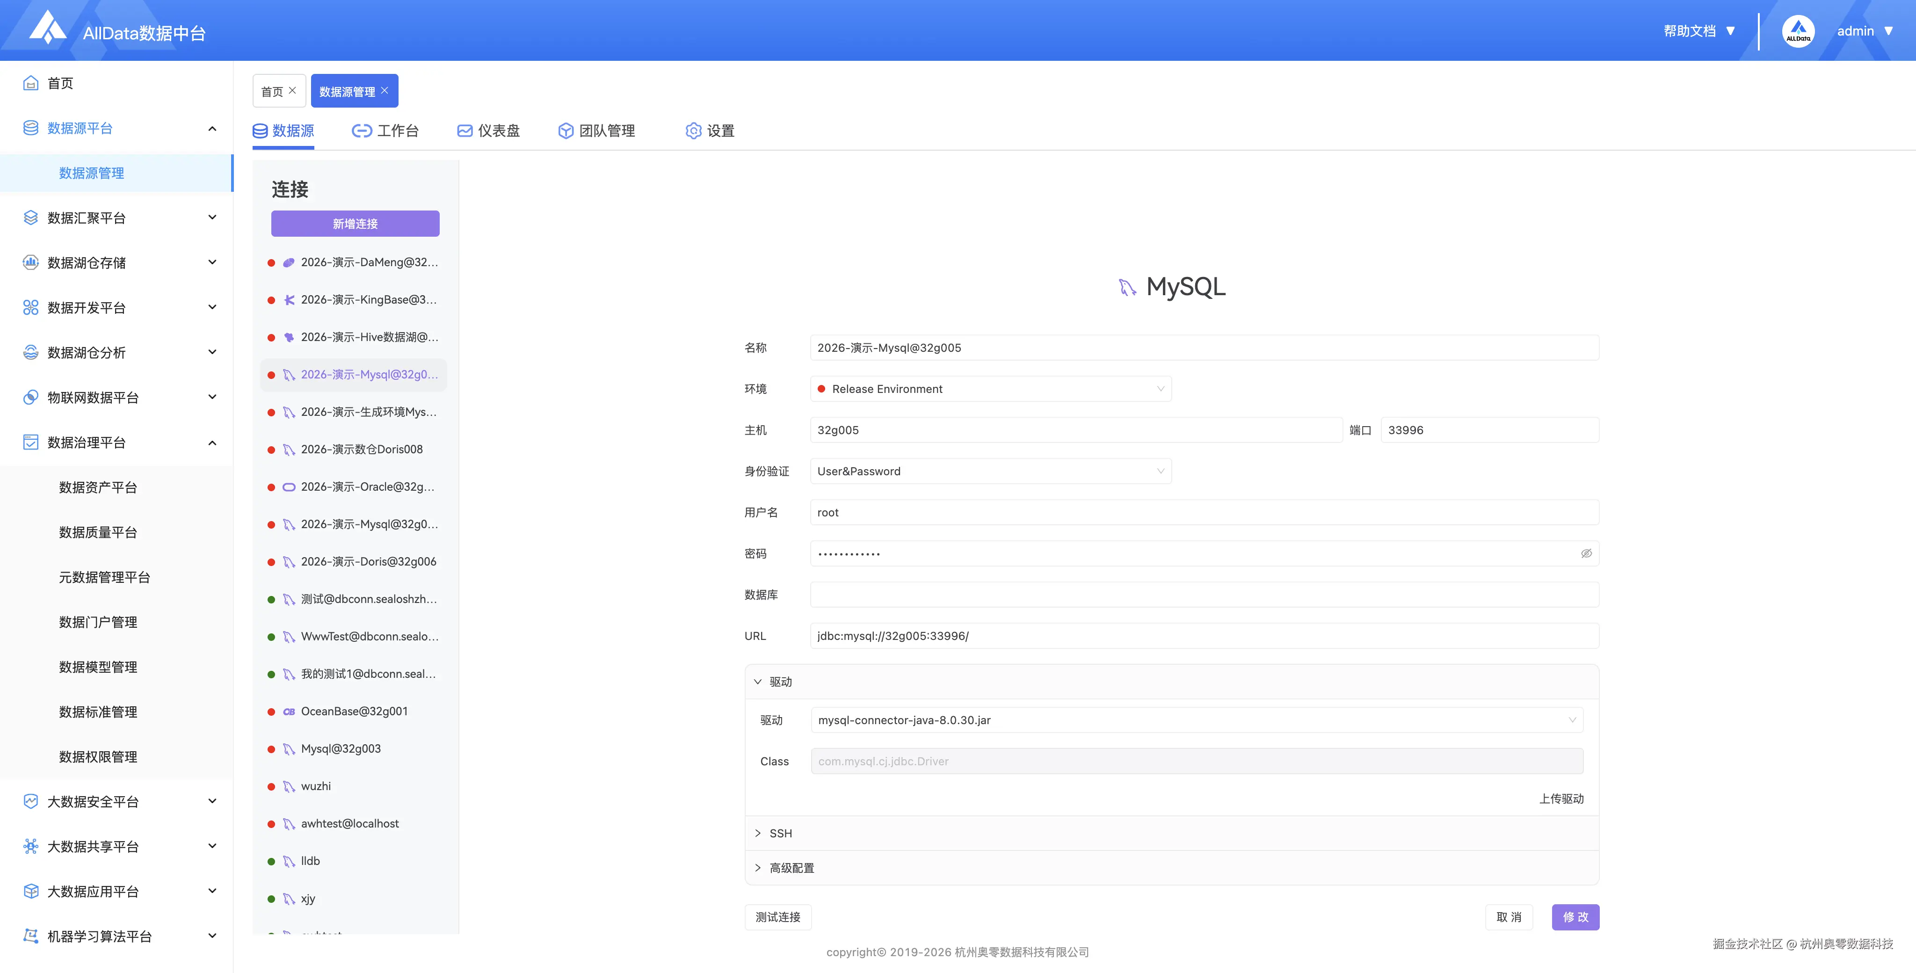Click the 大数据安全平台 icon
Screen dimensions: 1916x973
point(30,801)
